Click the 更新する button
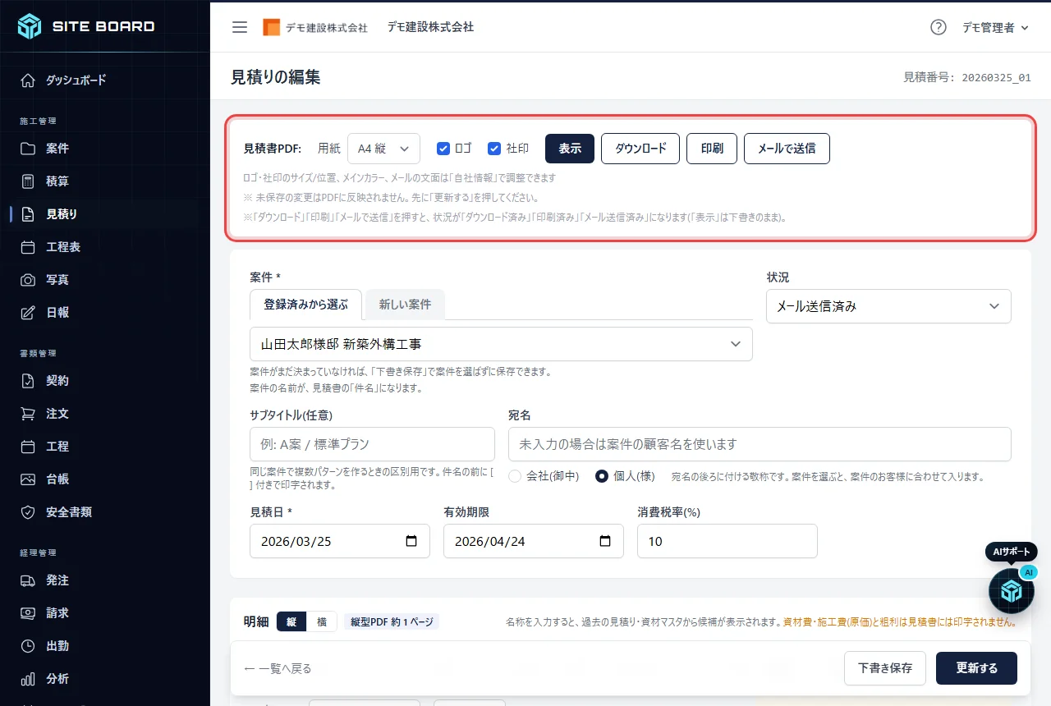Image resolution: width=1051 pixels, height=706 pixels. (977, 668)
